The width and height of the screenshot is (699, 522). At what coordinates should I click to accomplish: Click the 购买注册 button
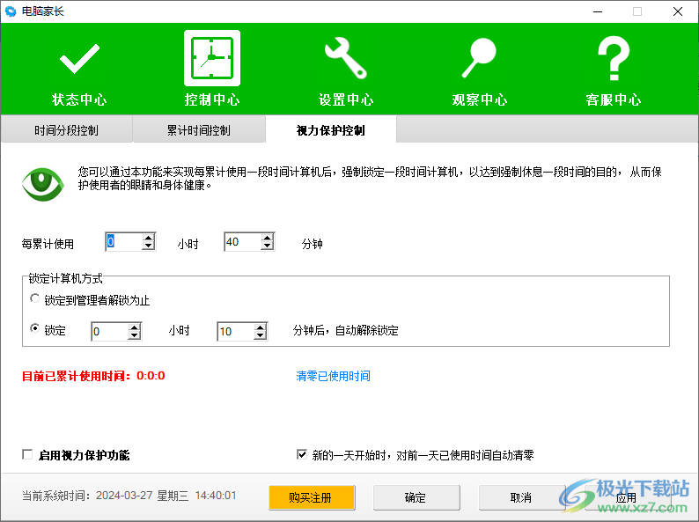click(312, 497)
